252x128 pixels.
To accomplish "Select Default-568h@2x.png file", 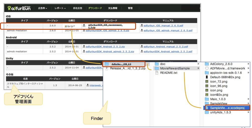I will [225, 77].
